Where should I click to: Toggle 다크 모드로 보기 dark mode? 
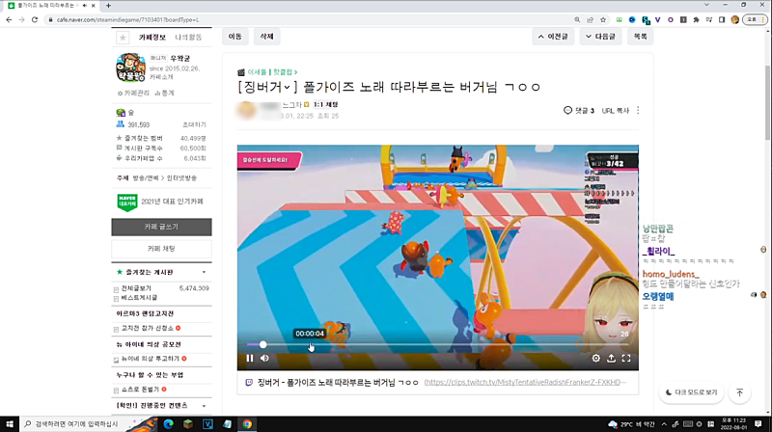tap(692, 392)
